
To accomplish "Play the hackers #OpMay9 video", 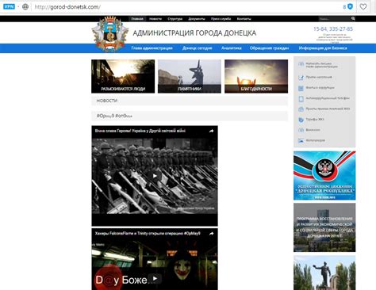I will click(155, 278).
